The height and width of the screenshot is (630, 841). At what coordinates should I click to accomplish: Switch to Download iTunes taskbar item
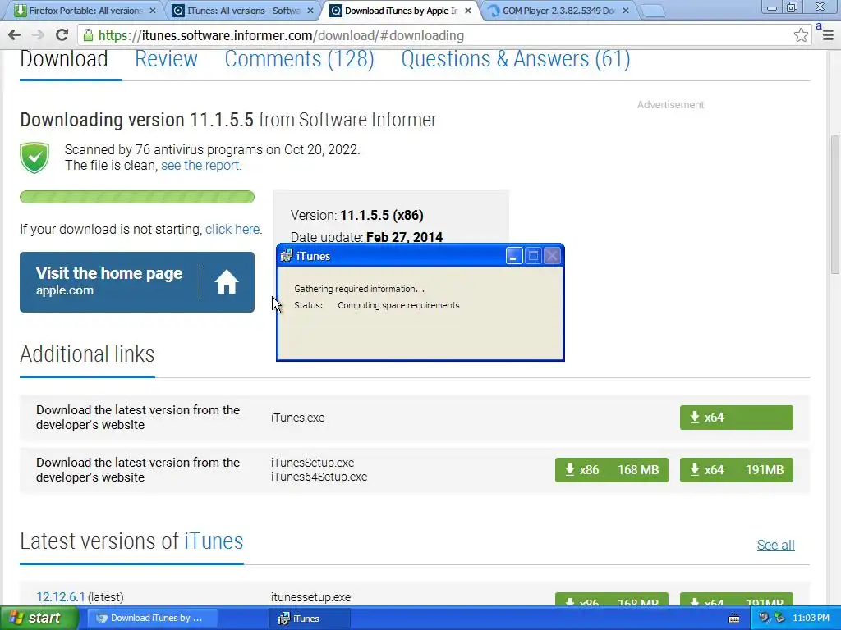(152, 619)
